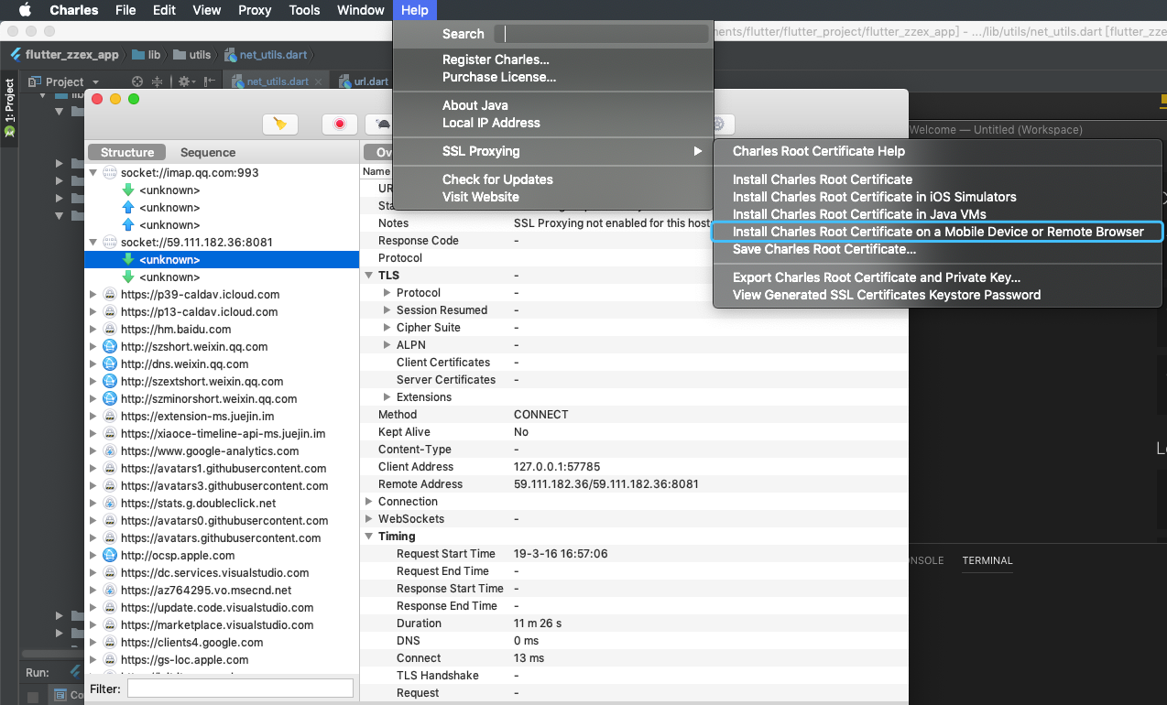Viewport: 1167px width, 705px height.
Task: Click the Remote Address value 59.111.182.36/59.111.182.36:8081
Action: 606,484
